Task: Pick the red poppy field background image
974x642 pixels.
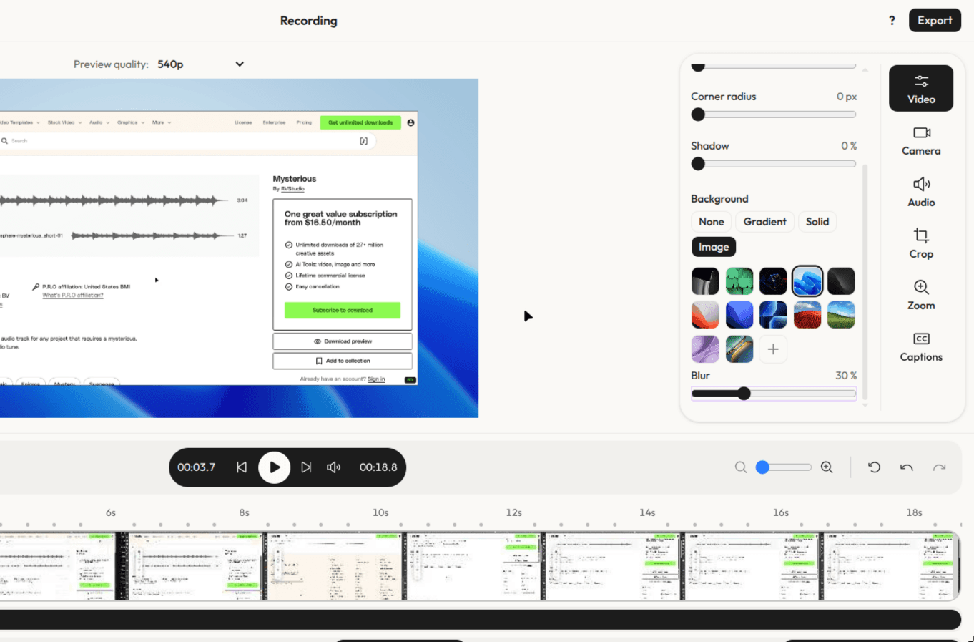Action: (807, 315)
